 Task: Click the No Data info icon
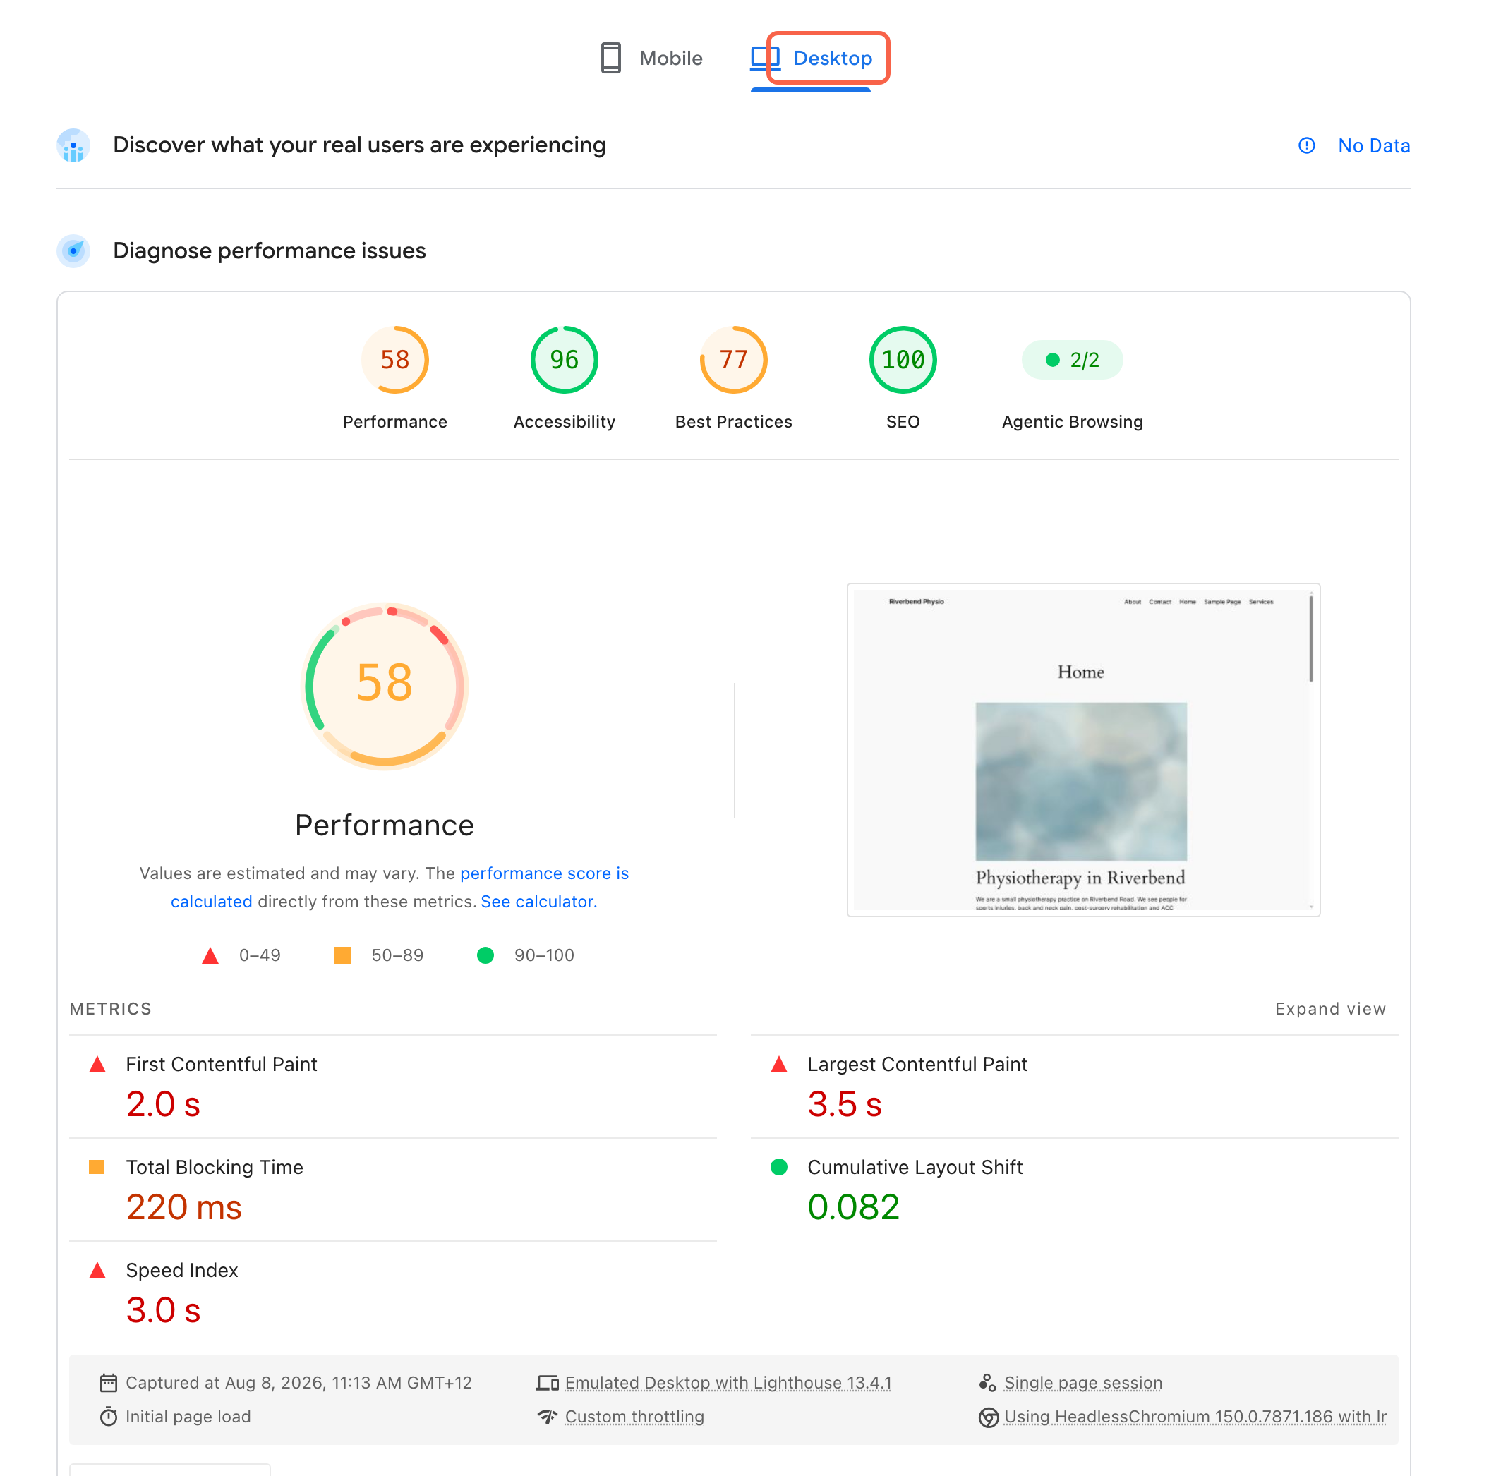tap(1306, 145)
